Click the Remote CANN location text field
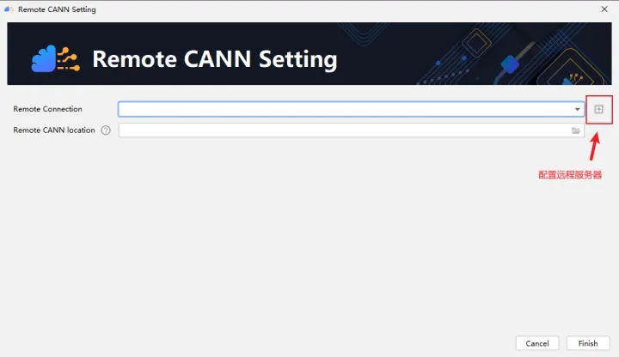Image resolution: width=619 pixels, height=357 pixels. point(351,130)
